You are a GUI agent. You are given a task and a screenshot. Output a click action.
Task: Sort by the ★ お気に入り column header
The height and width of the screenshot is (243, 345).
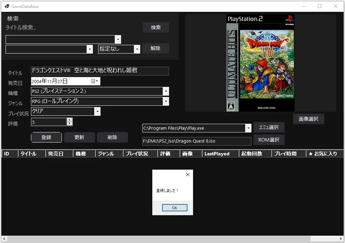[325, 154]
